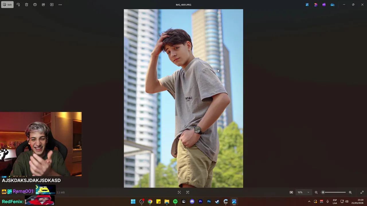Click the ESP LAA language indicator
The width and height of the screenshot is (367, 206).
pyautogui.click(x=335, y=201)
